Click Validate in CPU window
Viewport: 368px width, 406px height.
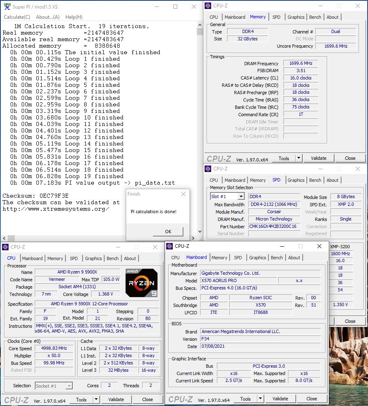pos(116,399)
